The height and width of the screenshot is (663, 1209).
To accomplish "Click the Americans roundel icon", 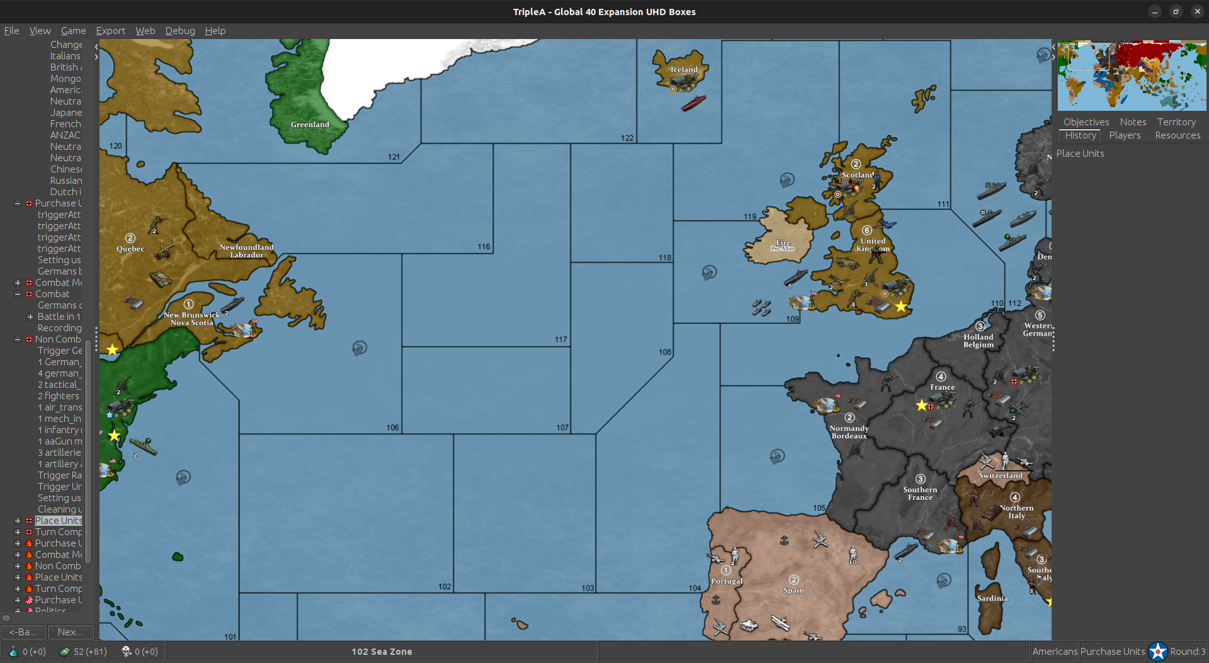I will coord(1157,652).
